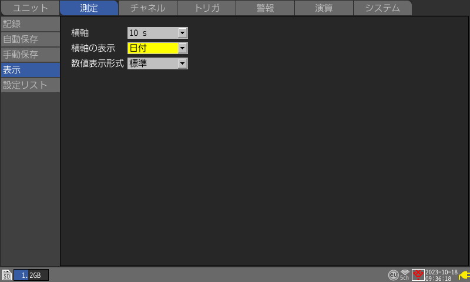Select the 測定 tab
The height and width of the screenshot is (282, 470).
[x=89, y=8]
